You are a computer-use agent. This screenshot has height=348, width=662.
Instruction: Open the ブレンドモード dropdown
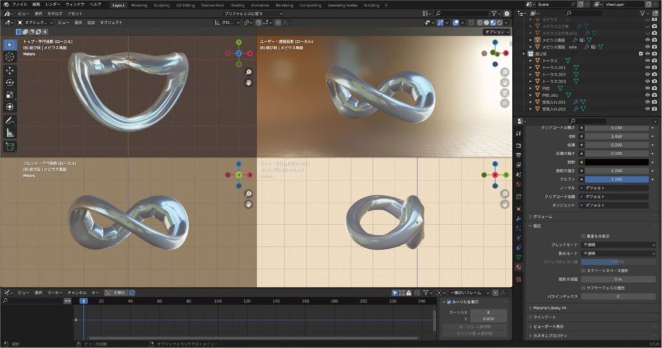(x=619, y=245)
